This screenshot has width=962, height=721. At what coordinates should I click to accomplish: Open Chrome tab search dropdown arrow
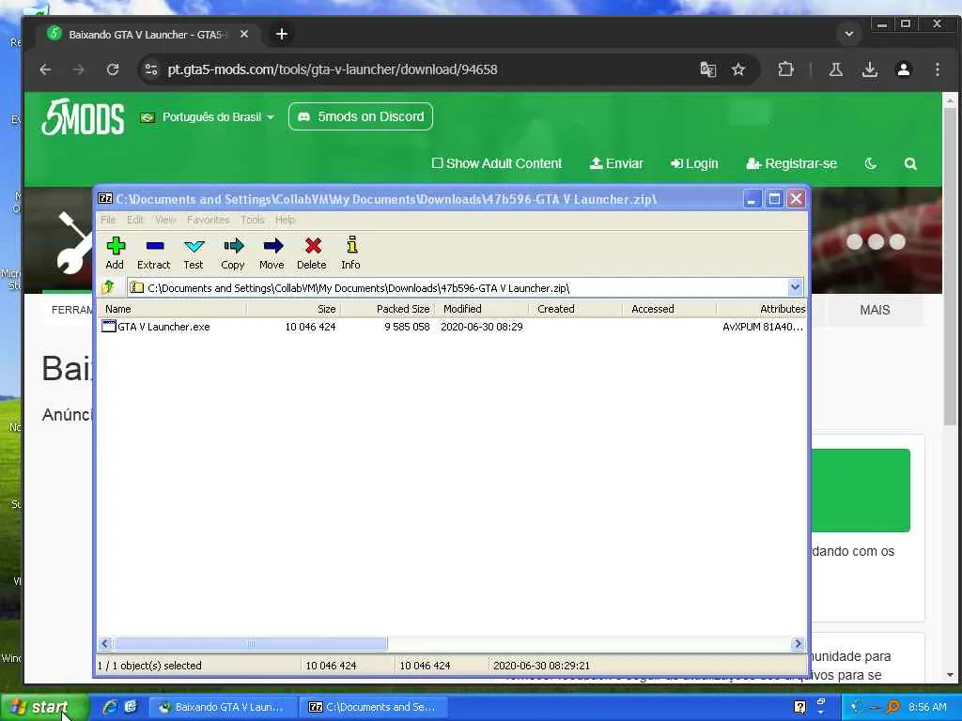pyautogui.click(x=849, y=34)
